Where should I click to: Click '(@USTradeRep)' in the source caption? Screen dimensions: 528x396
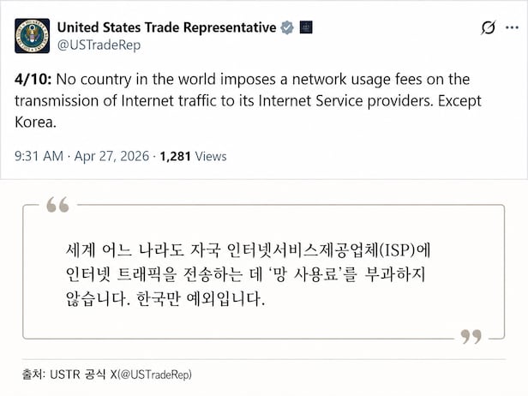coord(153,375)
